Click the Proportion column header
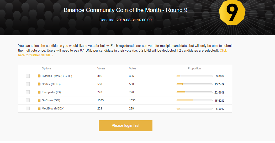Screen dimensions: 275x143 (194, 68)
